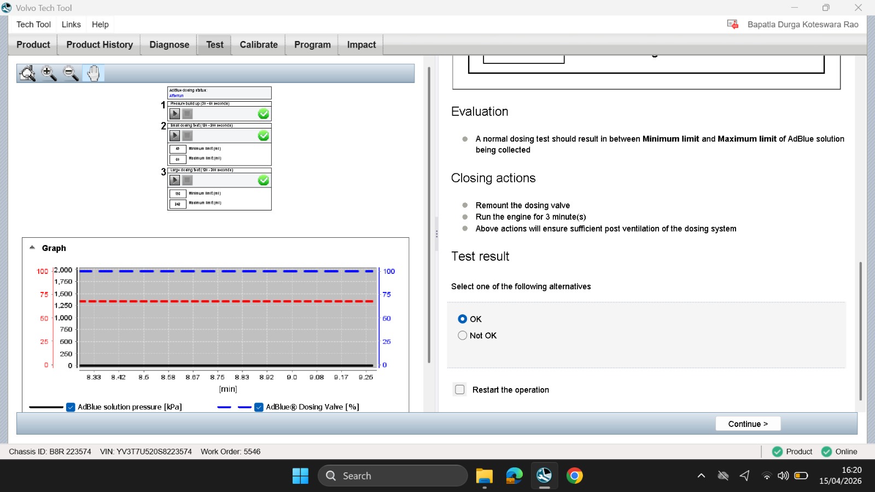Viewport: 875px width, 492px height.
Task: Stop the Small dosing test
Action: 187,136
